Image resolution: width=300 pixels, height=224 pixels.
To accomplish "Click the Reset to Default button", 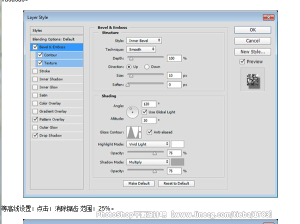I will pos(176,183).
